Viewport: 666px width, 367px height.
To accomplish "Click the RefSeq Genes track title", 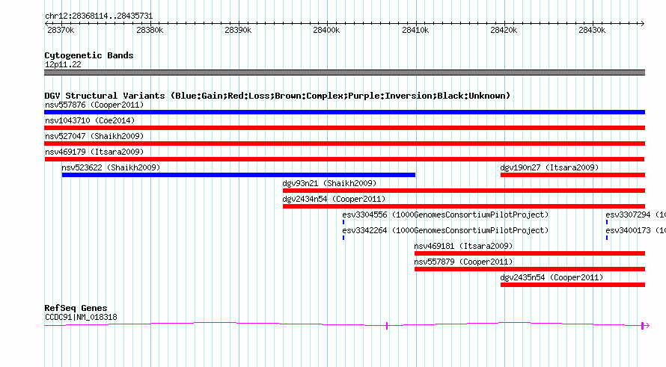I will tap(76, 308).
